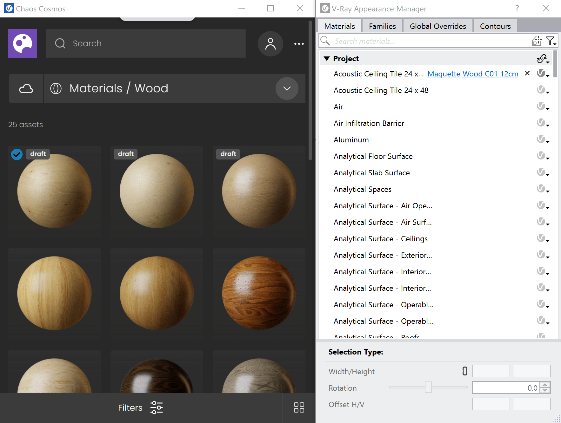Viewport: 561px width, 423px height.
Task: Open V-Ray menu for Analytical Surface - Exterior...
Action: click(x=543, y=255)
